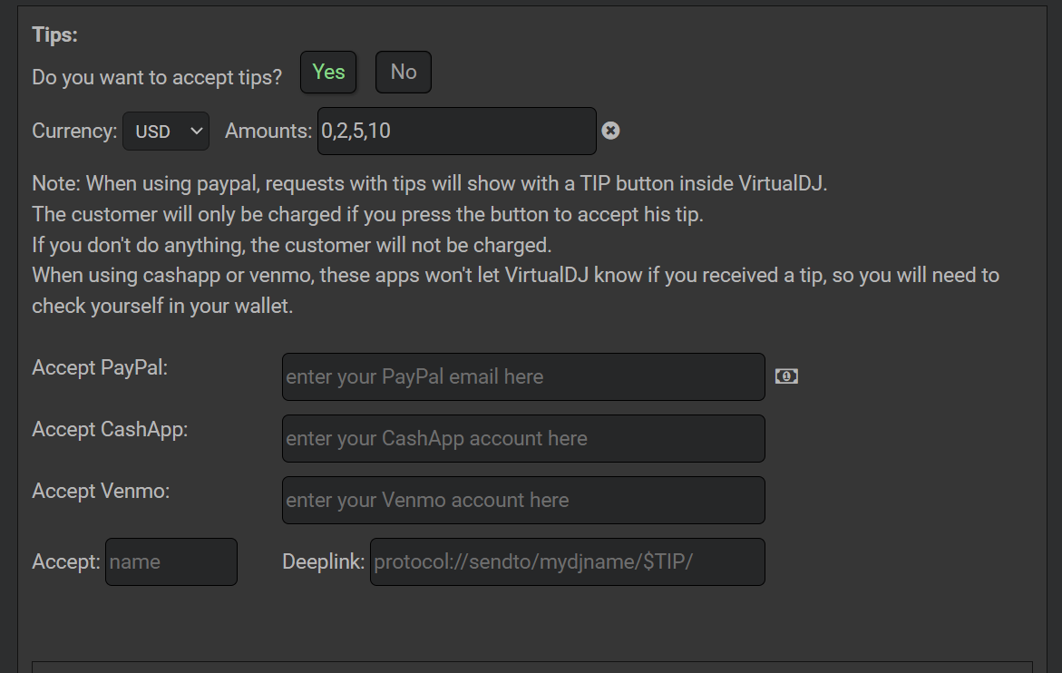Click the Currency label text
The image size is (1062, 673).
74,131
